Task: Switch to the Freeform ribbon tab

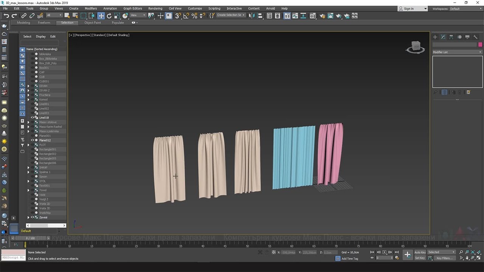Action: click(x=44, y=23)
